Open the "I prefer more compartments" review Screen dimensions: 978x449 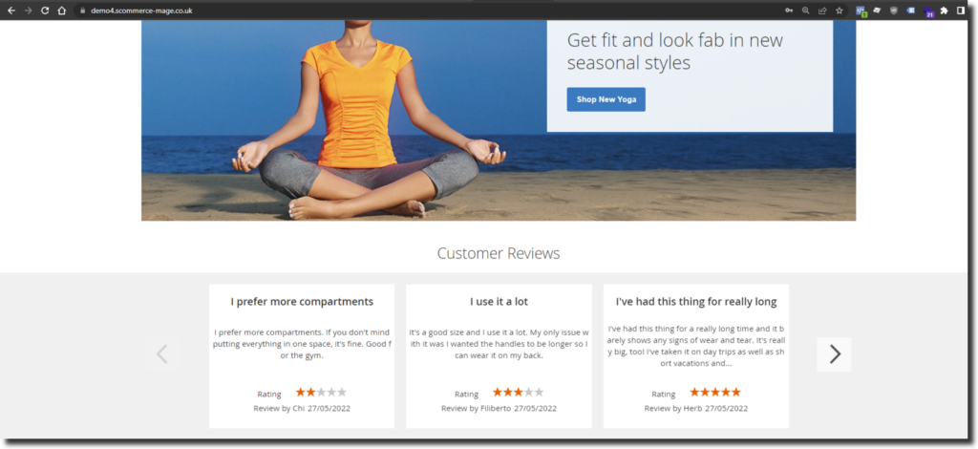pyautogui.click(x=302, y=302)
